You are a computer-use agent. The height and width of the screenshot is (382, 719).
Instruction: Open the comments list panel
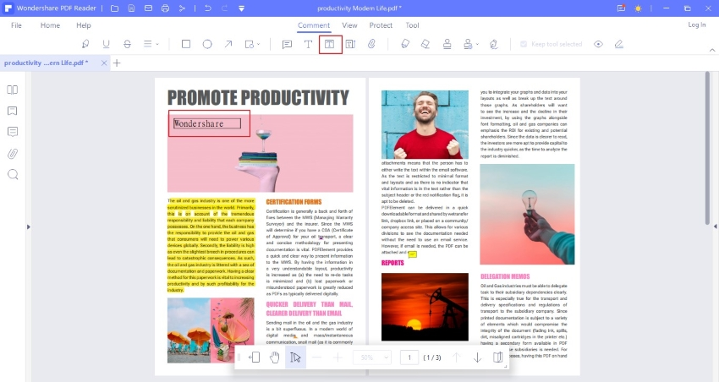[13, 132]
